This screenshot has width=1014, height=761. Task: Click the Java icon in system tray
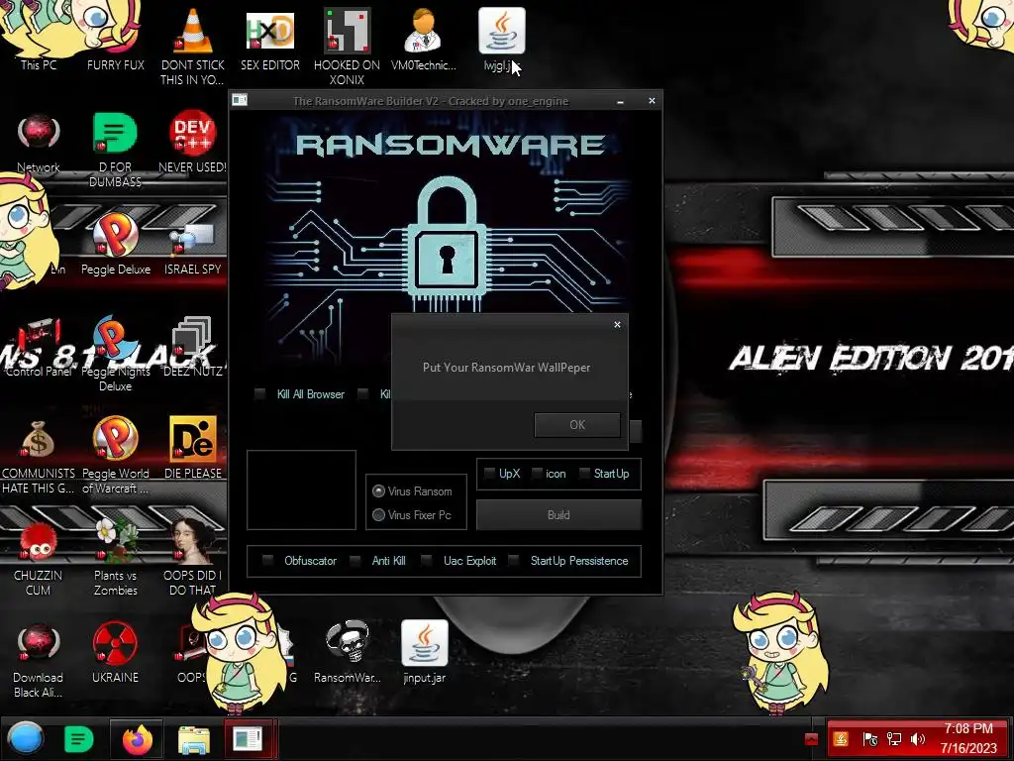tap(841, 739)
